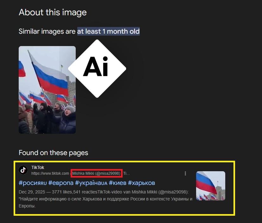The height and width of the screenshot is (223, 262).
Task: Click the TikTok logo icon
Action: (23, 170)
